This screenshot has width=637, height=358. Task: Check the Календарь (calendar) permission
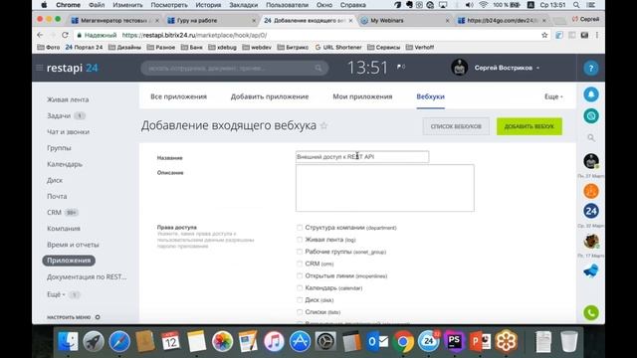coord(300,288)
